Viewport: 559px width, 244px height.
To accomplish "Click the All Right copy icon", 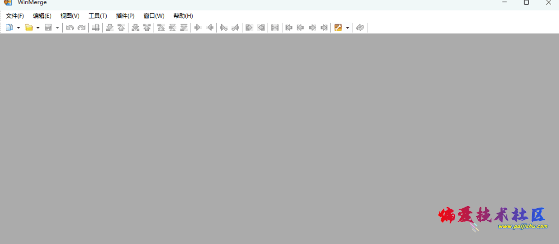I will [x=249, y=27].
